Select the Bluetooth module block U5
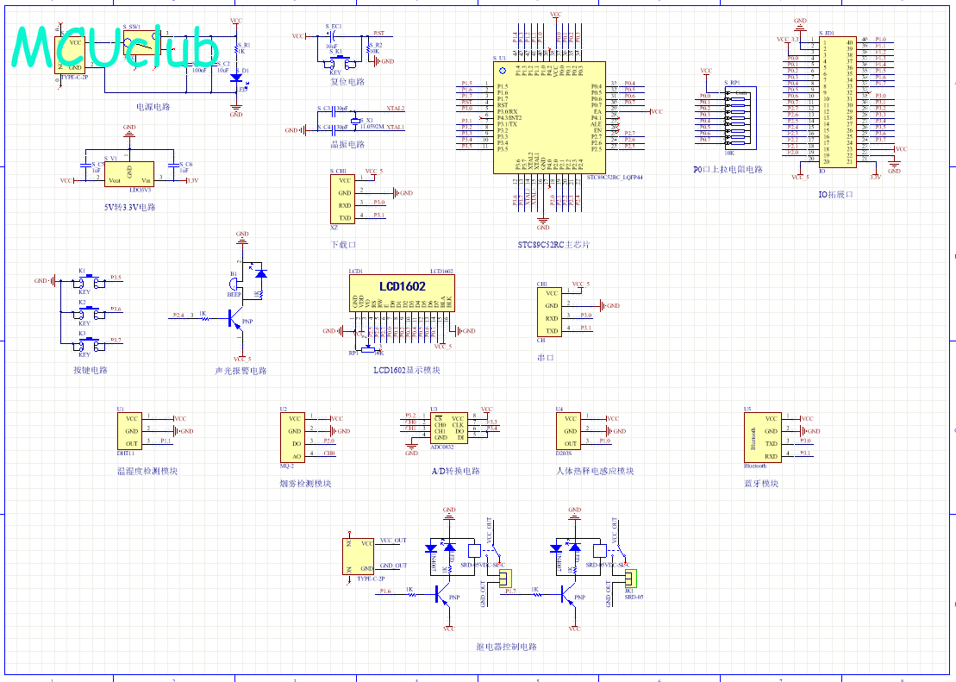 click(763, 437)
